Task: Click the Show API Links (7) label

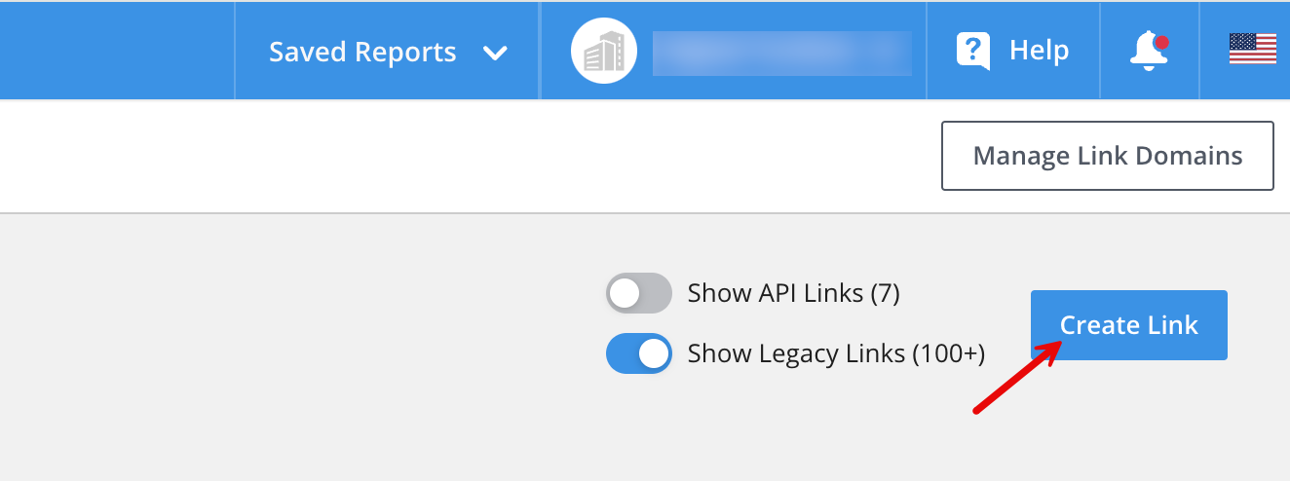Action: pyautogui.click(x=793, y=293)
